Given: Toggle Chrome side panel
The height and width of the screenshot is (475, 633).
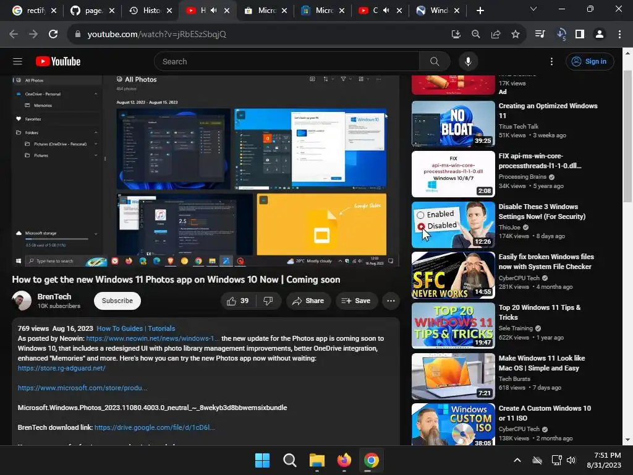Looking at the screenshot, I should [x=580, y=35].
